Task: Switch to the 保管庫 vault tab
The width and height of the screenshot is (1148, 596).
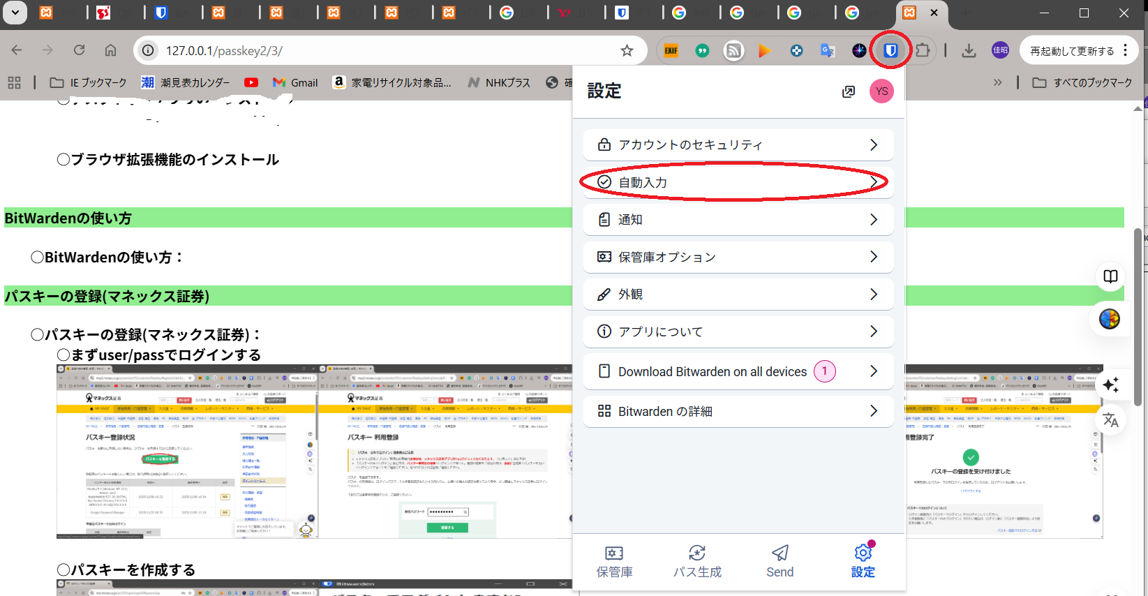Action: (614, 561)
